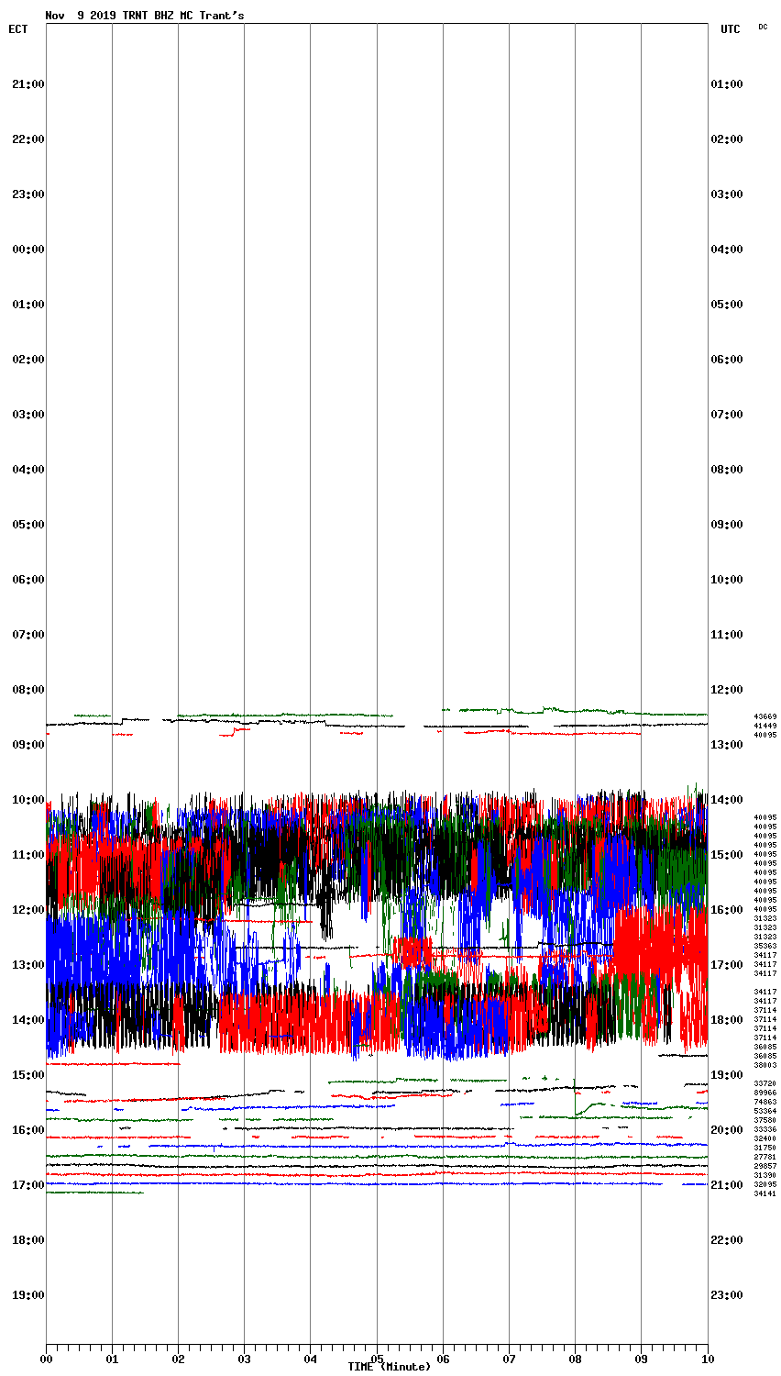Click the 23:00 label on ECT axis
This screenshot has height=1376, width=781.
(28, 194)
